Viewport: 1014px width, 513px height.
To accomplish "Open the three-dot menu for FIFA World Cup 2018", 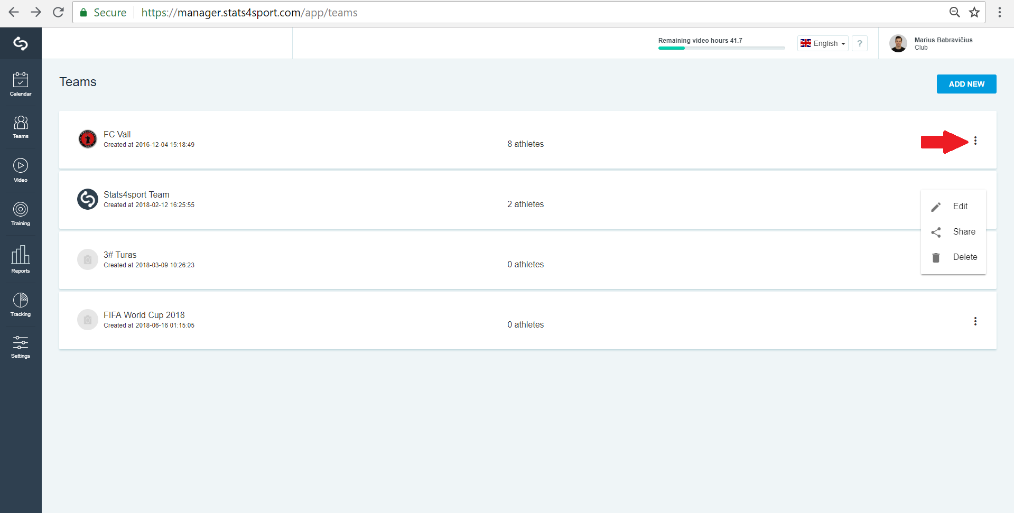I will 975,321.
